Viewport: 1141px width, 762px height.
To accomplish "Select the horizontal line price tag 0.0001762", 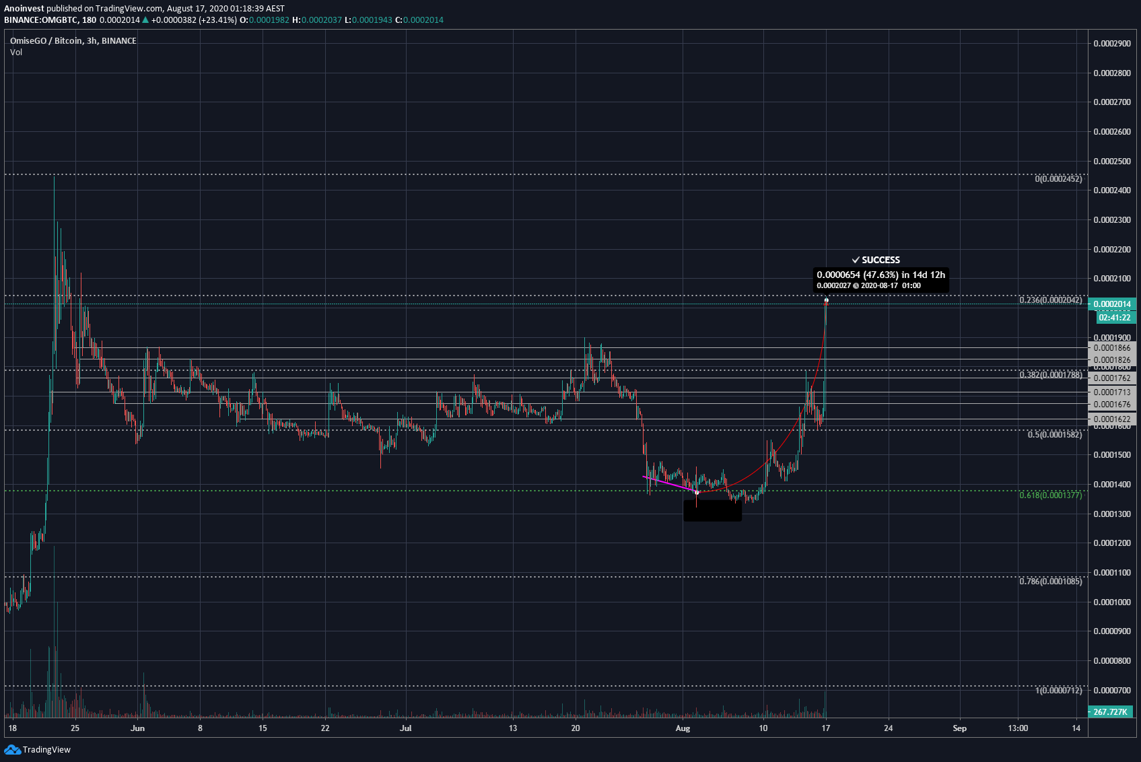I will point(1112,378).
